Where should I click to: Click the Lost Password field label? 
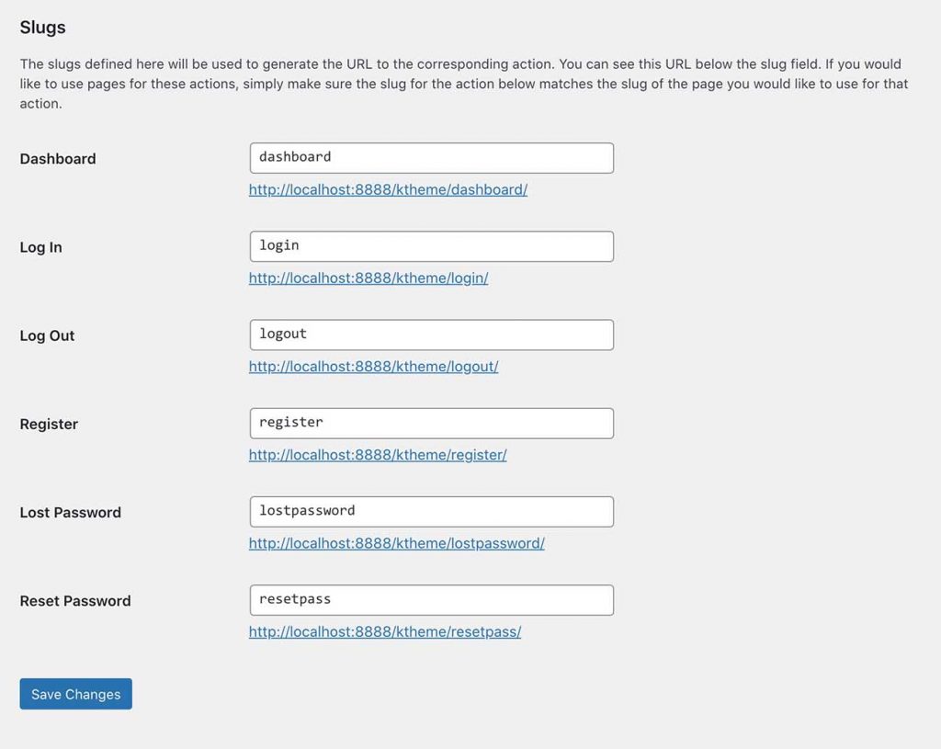(x=70, y=513)
